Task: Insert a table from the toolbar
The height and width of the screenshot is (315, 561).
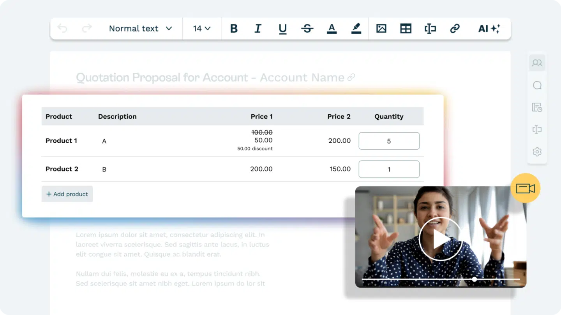Action: click(406, 28)
